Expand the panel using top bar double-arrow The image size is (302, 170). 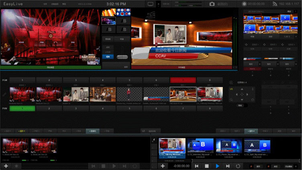[158, 4]
